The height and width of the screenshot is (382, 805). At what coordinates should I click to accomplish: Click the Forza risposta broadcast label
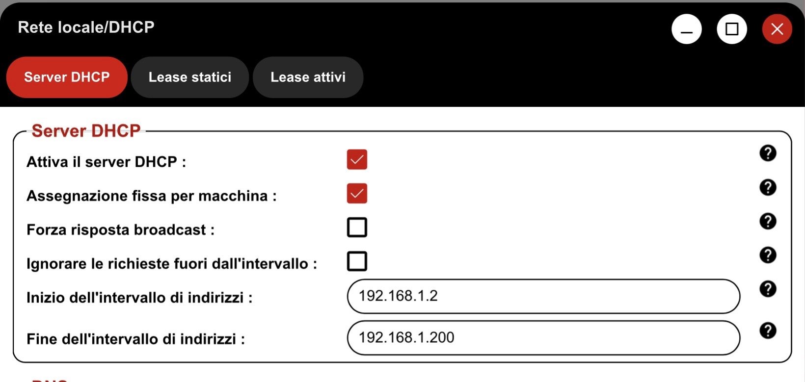120,230
